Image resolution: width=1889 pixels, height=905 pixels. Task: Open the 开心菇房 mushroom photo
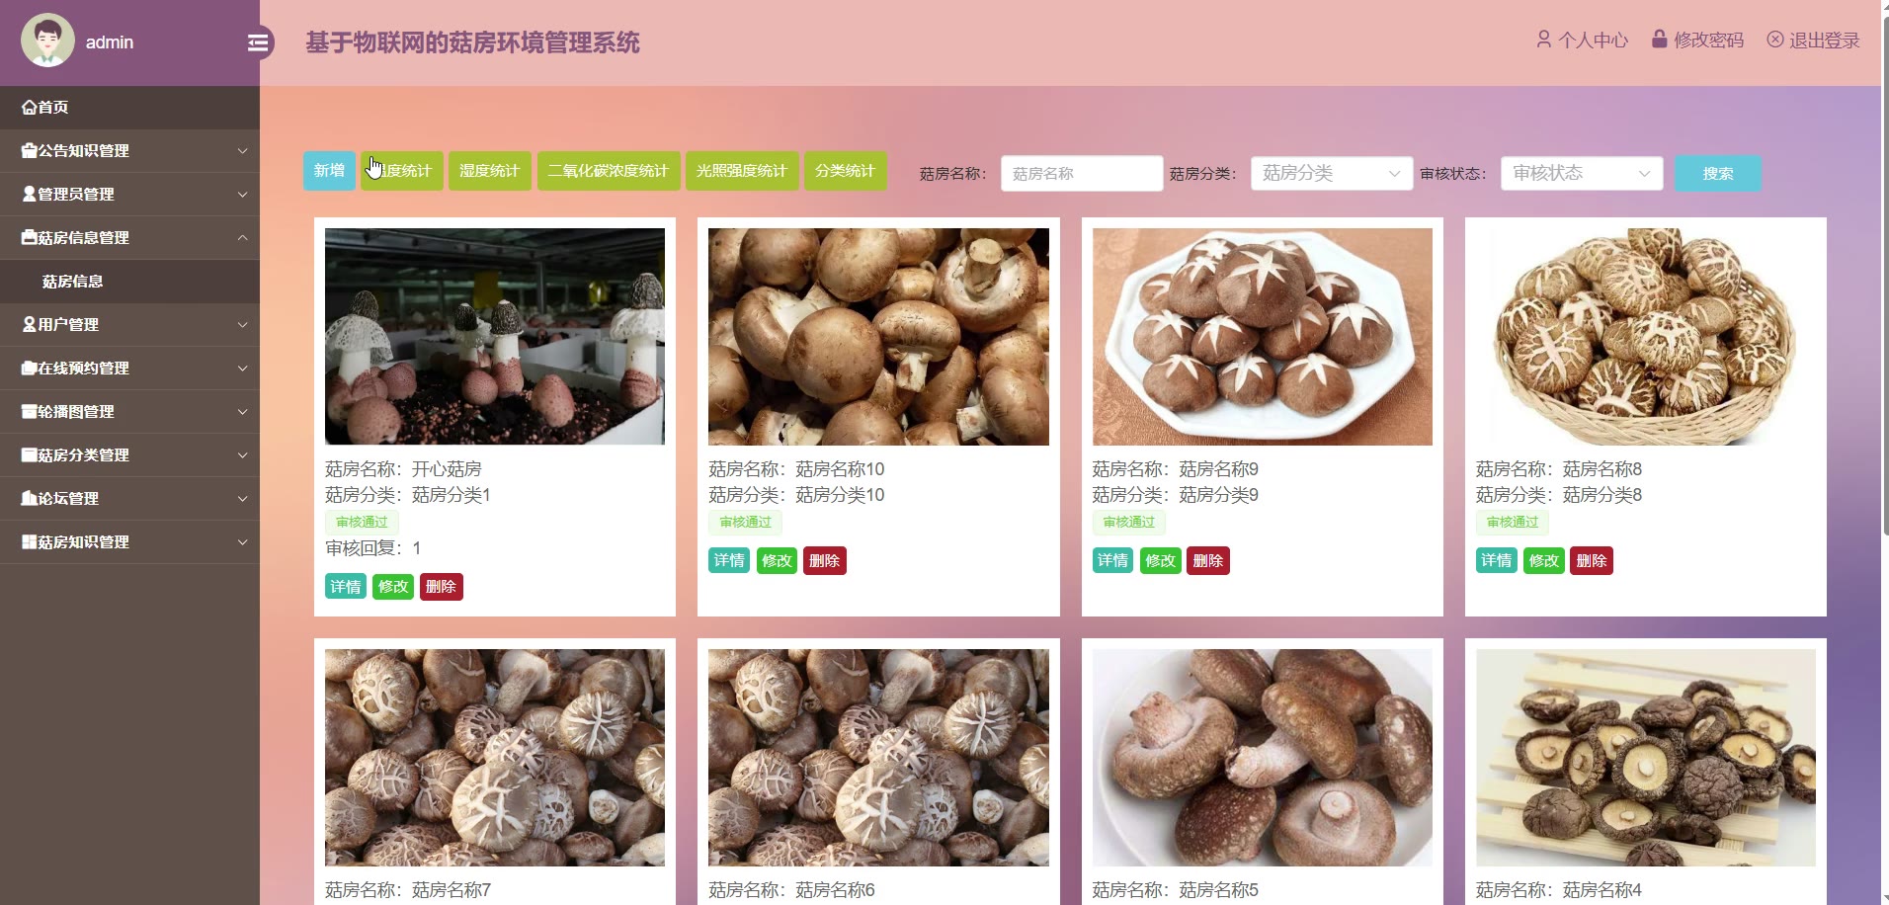pos(495,337)
